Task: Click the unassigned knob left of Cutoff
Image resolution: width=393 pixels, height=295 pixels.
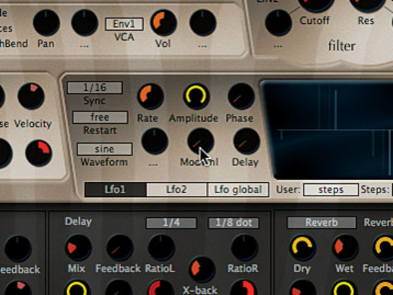Action: [278, 23]
